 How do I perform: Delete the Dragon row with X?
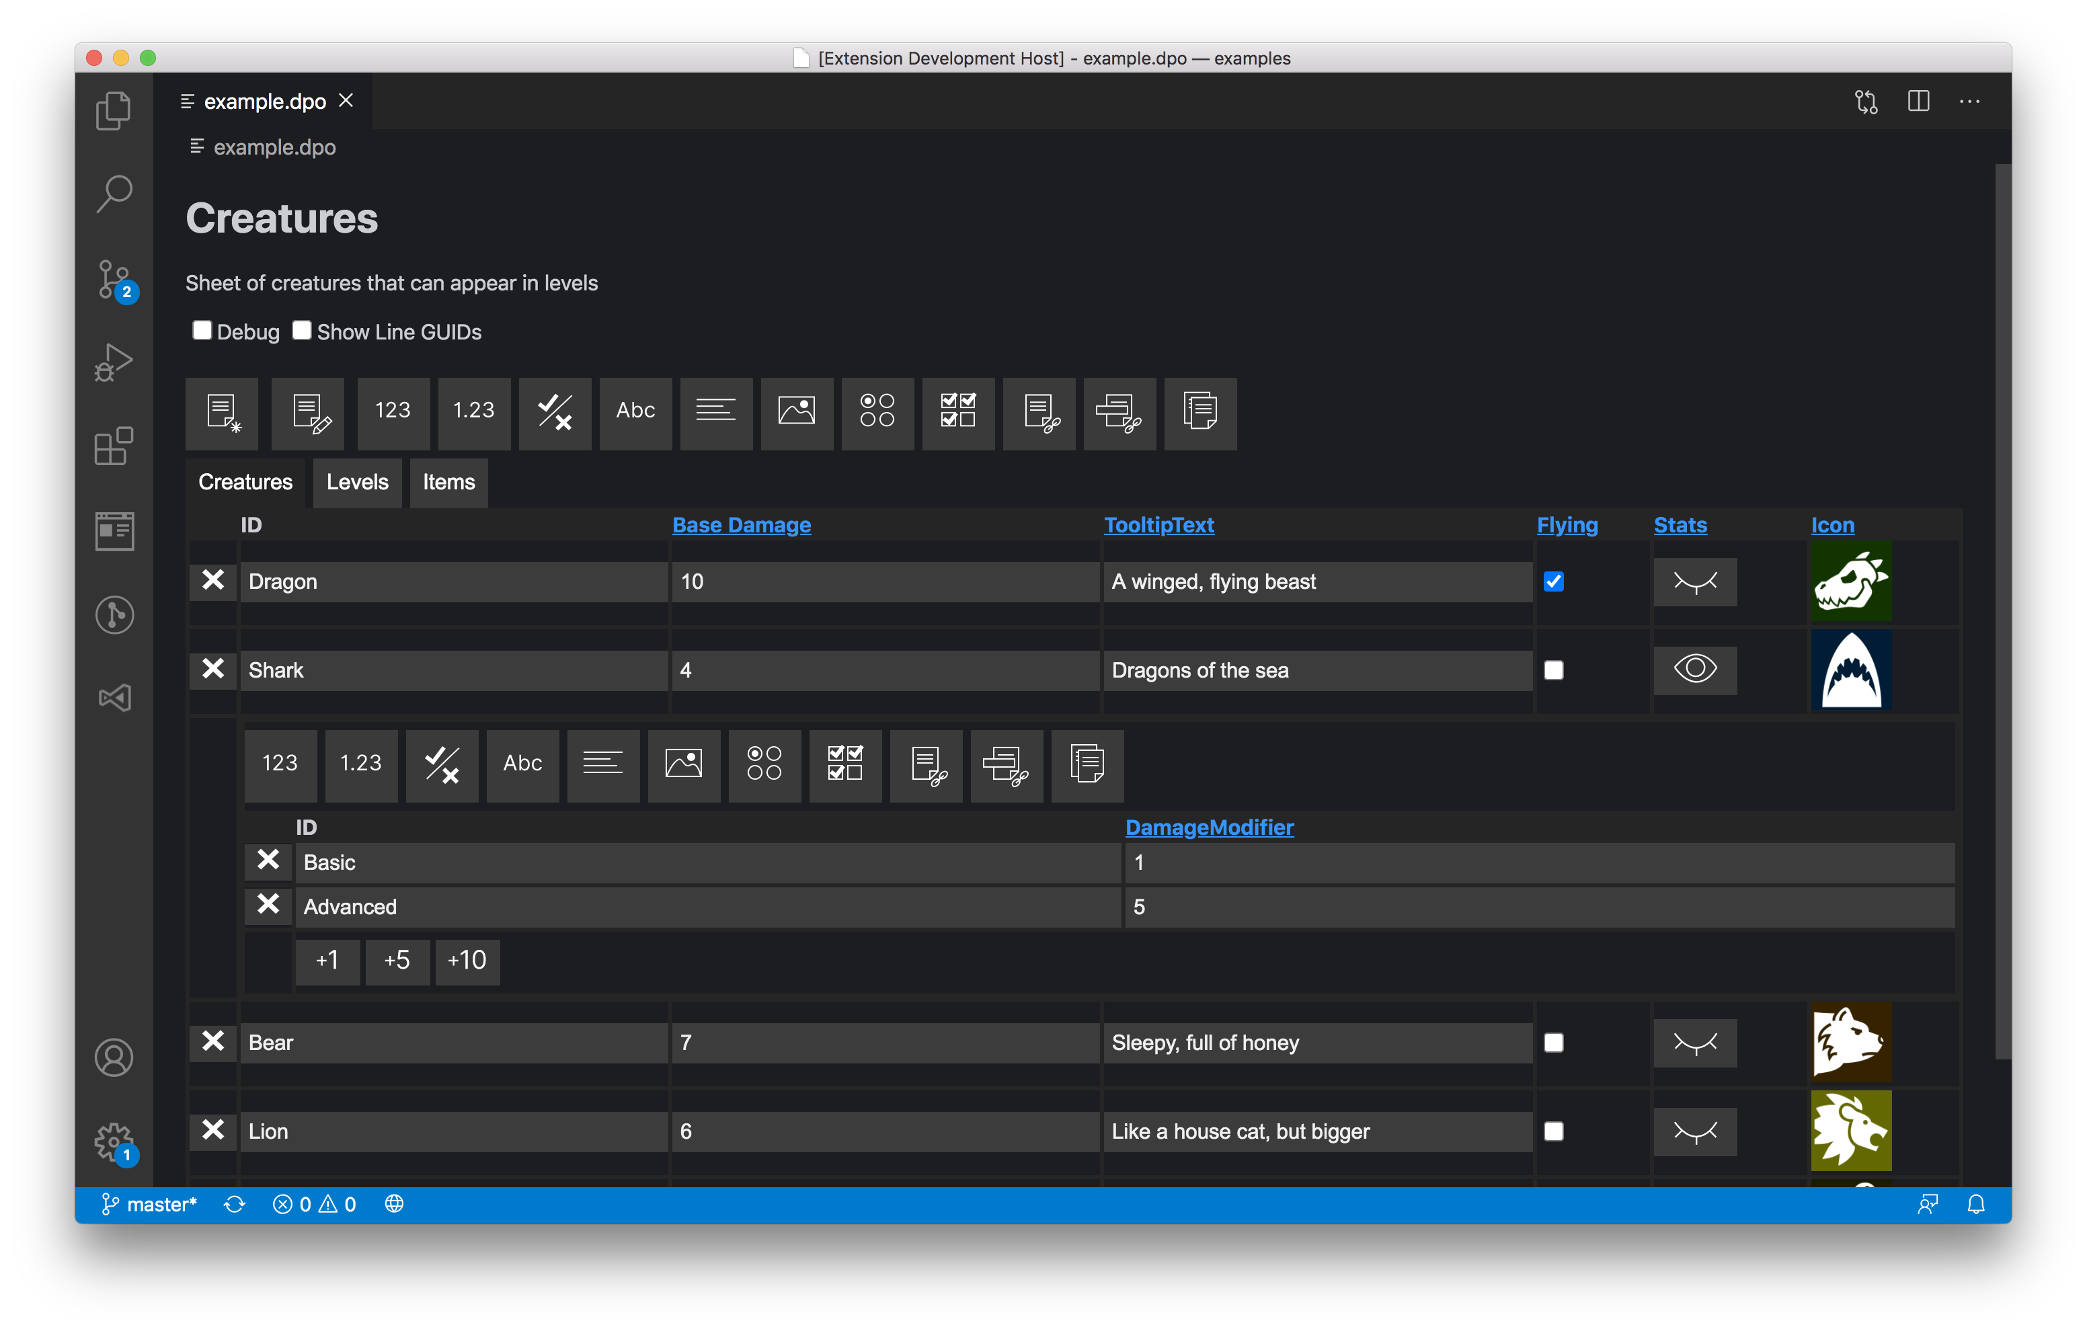point(212,579)
